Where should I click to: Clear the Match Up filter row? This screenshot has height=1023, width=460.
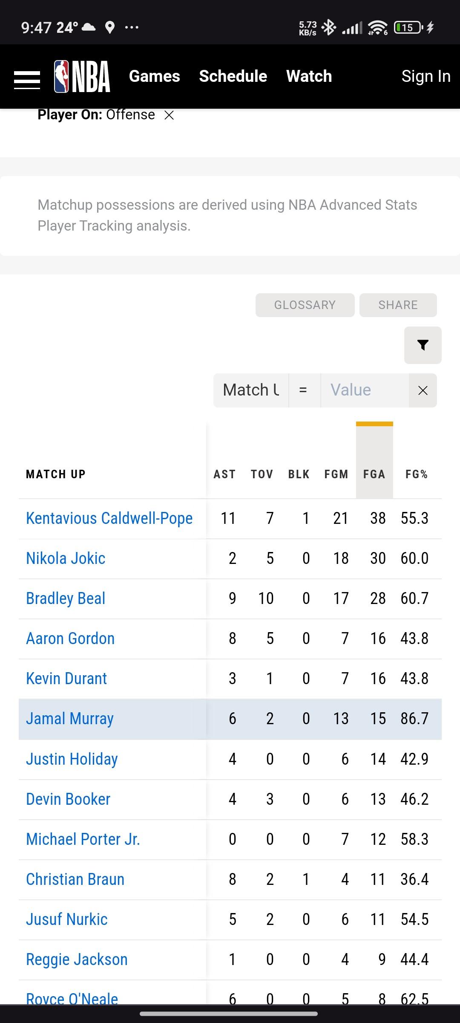pyautogui.click(x=423, y=390)
